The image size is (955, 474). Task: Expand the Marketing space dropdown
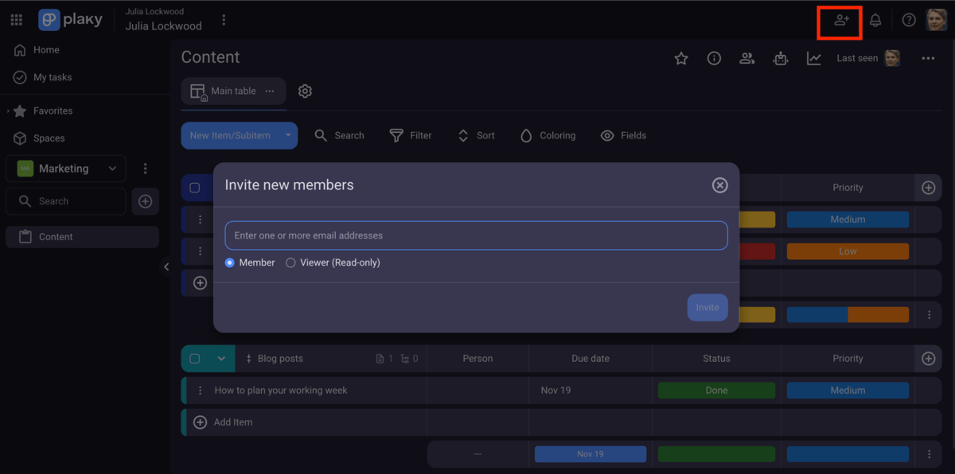point(112,169)
